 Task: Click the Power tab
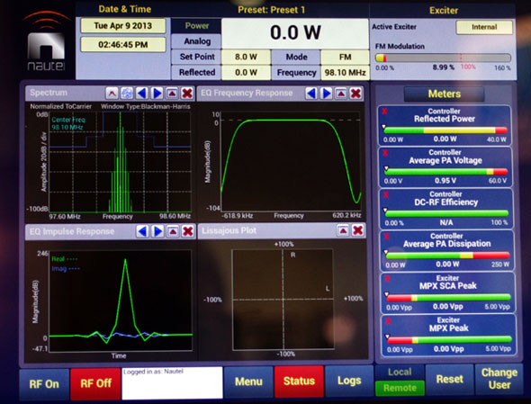196,26
